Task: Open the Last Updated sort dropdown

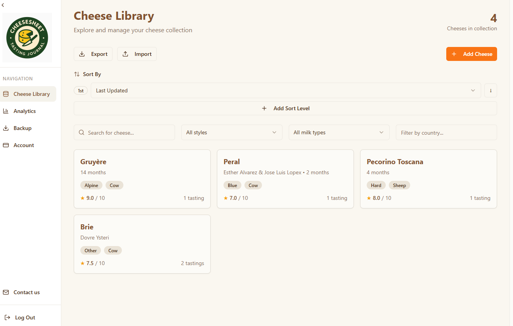Action: (x=286, y=90)
